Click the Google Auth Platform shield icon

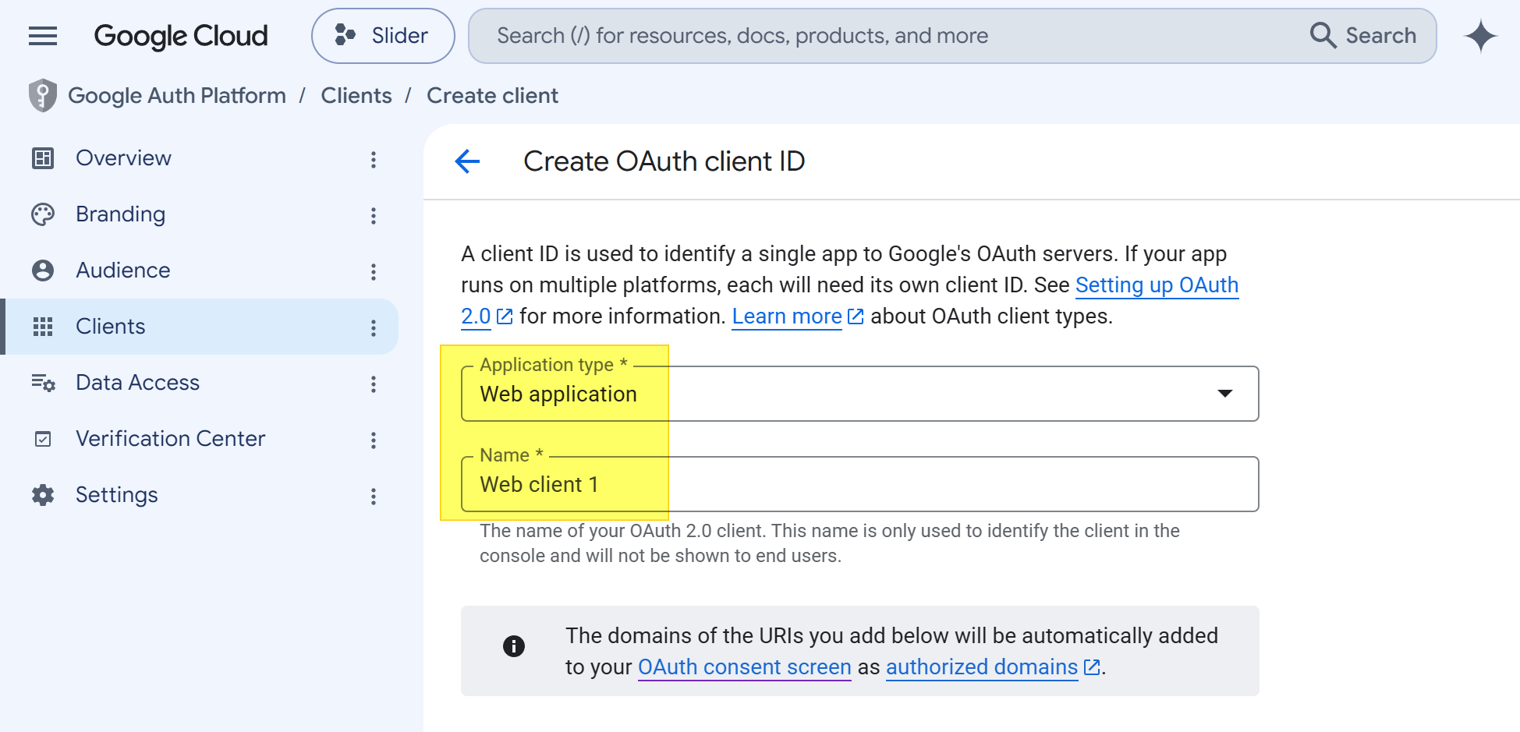coord(43,96)
